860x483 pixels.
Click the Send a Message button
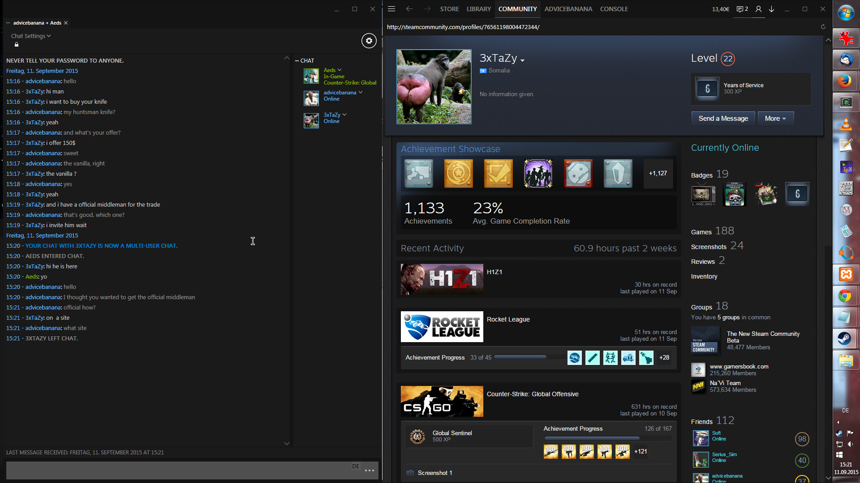(723, 119)
